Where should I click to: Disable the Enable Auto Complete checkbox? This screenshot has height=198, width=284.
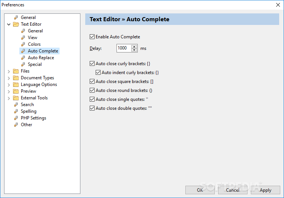[92, 37]
